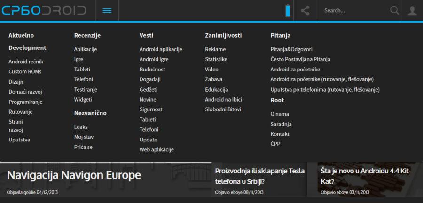This screenshot has height=203, width=423.
Task: Select the Budućnost link
Action: (x=152, y=69)
